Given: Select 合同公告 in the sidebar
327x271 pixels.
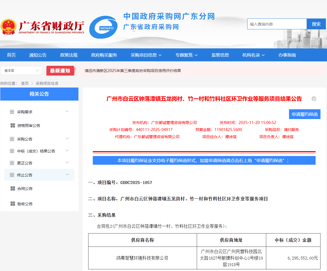Looking at the screenshot, I should [25, 189].
